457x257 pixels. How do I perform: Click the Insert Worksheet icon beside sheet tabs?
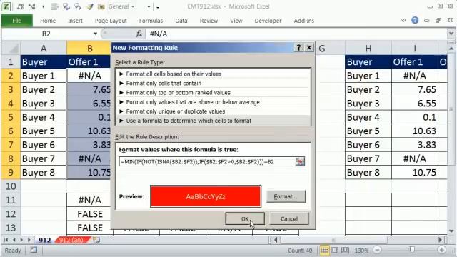[x=97, y=240]
